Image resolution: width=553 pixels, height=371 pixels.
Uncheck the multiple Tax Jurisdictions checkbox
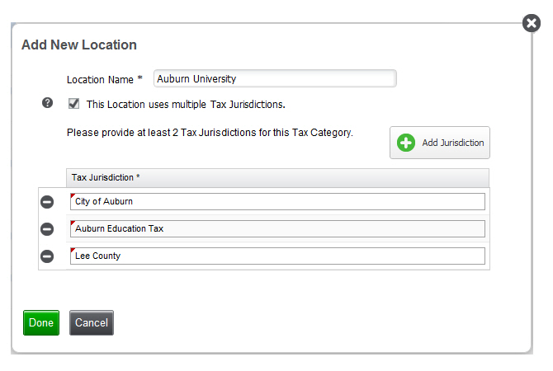[x=73, y=104]
